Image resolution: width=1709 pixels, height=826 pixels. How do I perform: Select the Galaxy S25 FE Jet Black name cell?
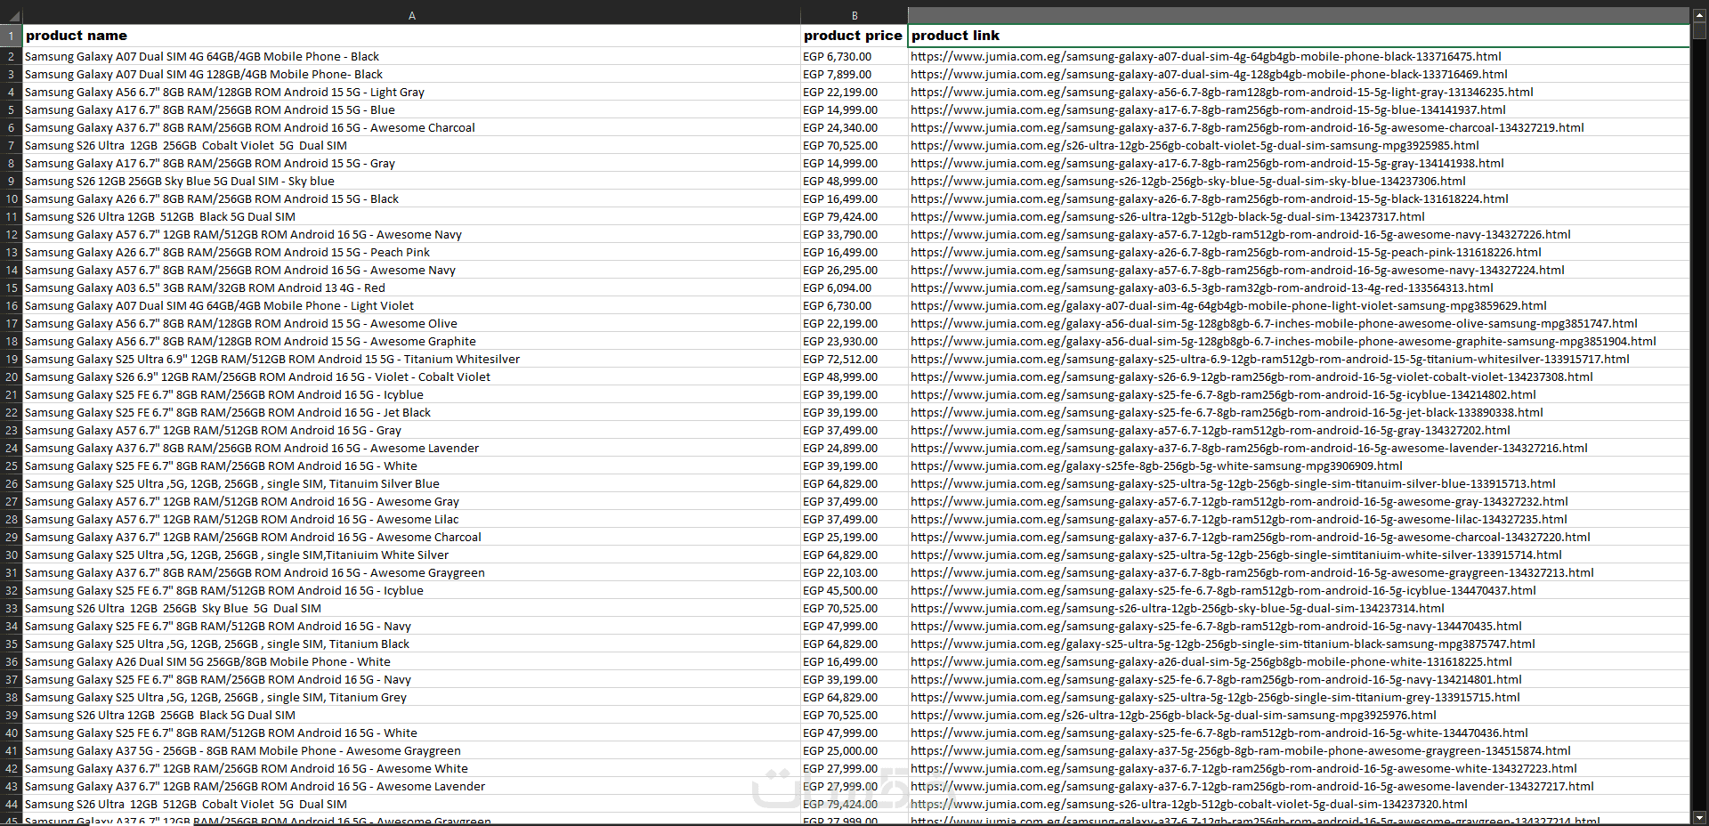point(411,412)
